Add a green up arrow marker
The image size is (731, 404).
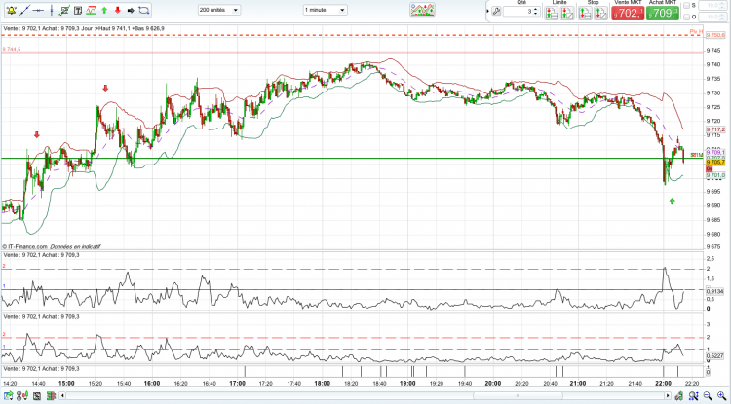click(104, 10)
